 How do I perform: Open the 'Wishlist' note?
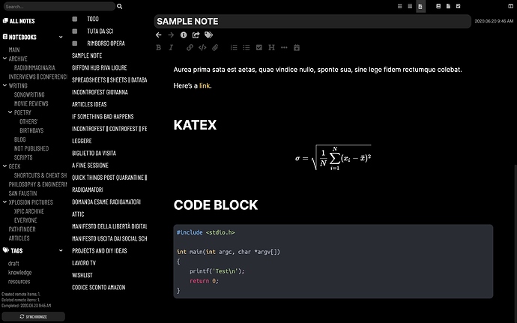coord(82,275)
